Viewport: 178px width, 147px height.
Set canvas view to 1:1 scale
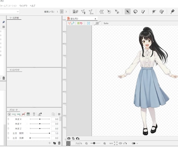(x=111, y=144)
